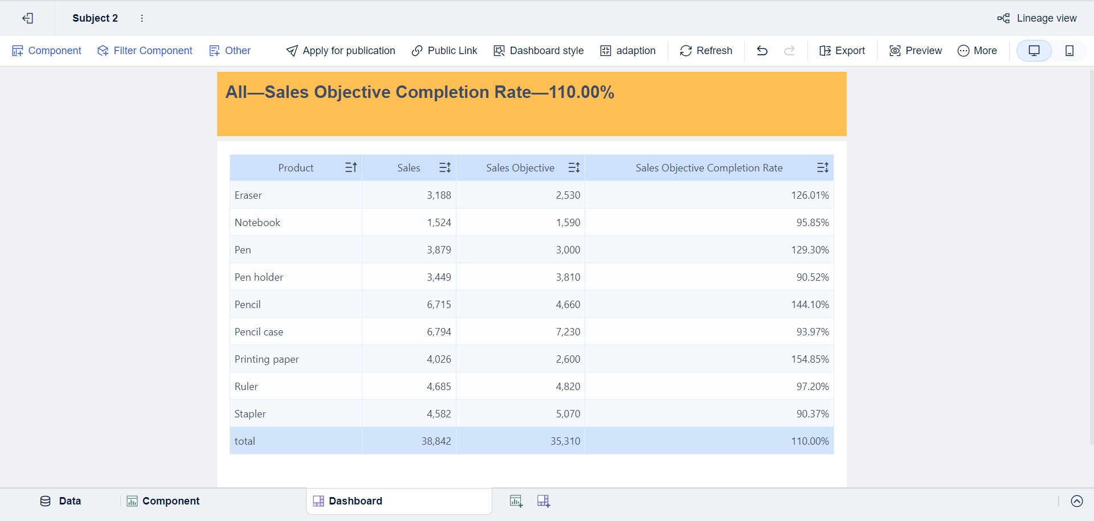This screenshot has height=521, width=1094.
Task: Open the Lineage view
Action: (x=1037, y=18)
